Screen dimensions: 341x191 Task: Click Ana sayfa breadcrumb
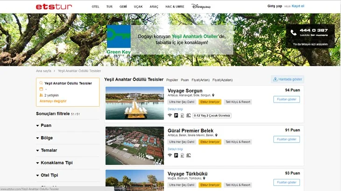(43, 71)
